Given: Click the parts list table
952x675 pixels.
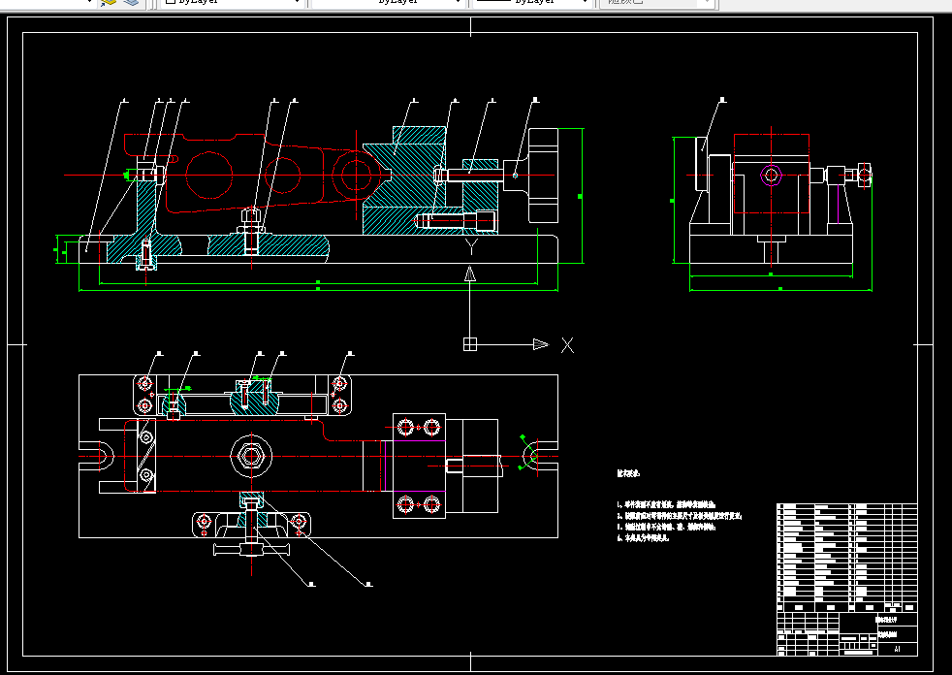Looking at the screenshot, I should 847,557.
